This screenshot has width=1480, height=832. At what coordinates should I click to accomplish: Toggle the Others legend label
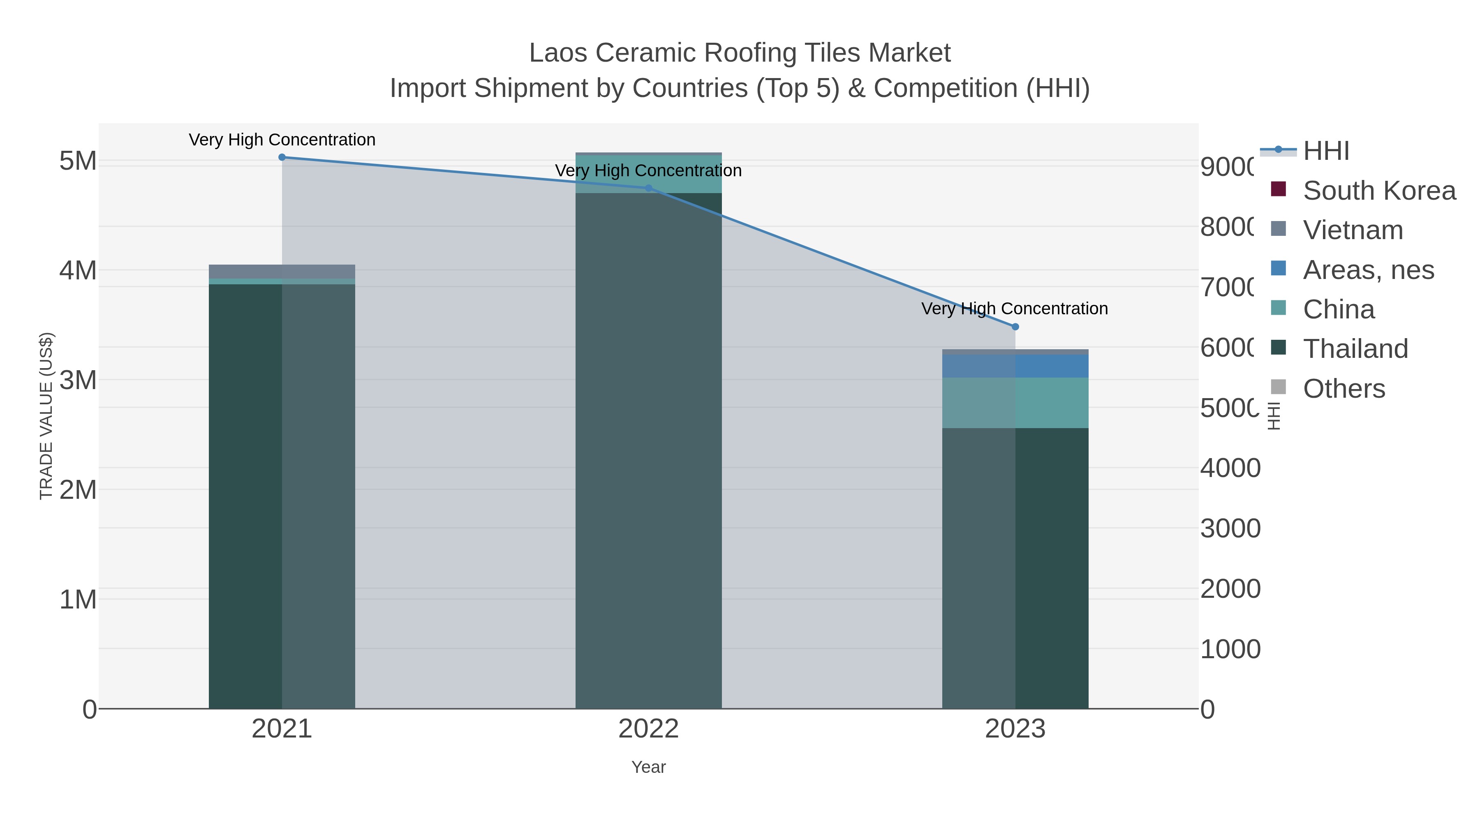pos(1344,389)
